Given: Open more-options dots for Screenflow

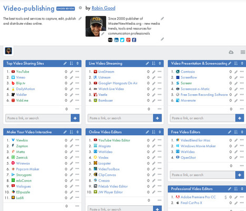Looking at the screenshot, I should pyautogui.click(x=242, y=77).
